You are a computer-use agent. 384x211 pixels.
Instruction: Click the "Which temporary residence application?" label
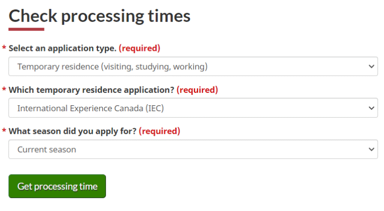[91, 90]
